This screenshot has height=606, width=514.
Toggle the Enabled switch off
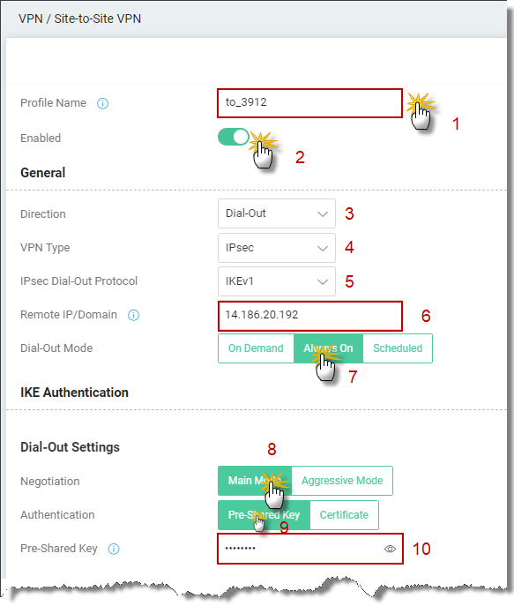click(x=234, y=137)
